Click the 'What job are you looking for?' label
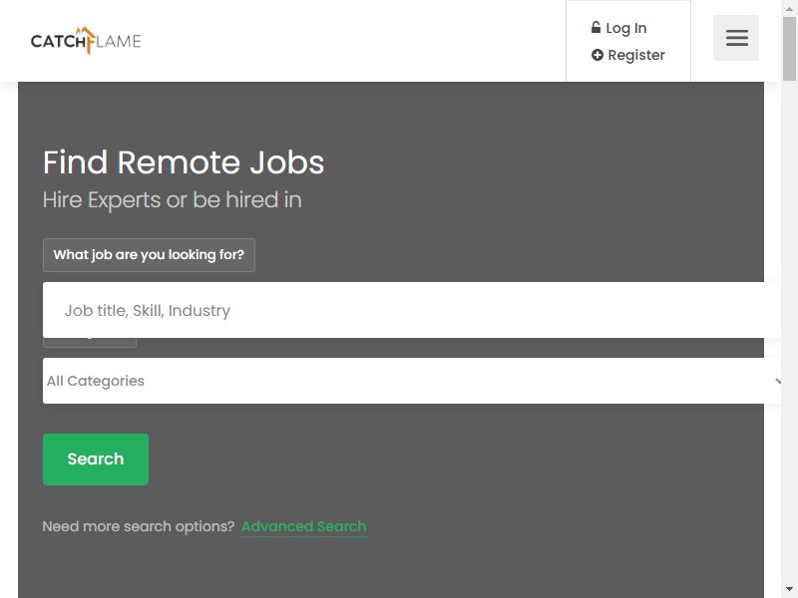The height and width of the screenshot is (598, 798). [149, 255]
